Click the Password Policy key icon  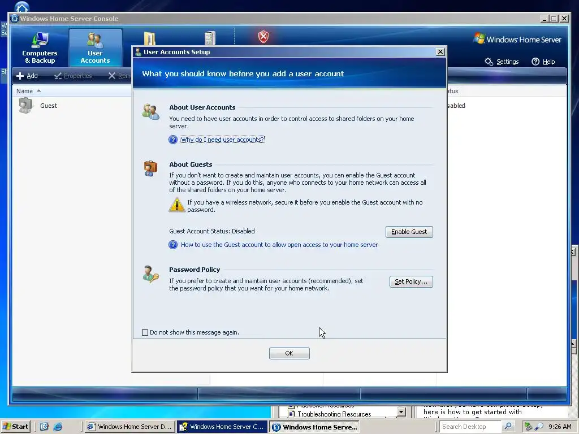click(x=150, y=274)
